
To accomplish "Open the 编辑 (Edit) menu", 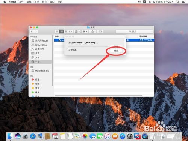I will (29, 2).
